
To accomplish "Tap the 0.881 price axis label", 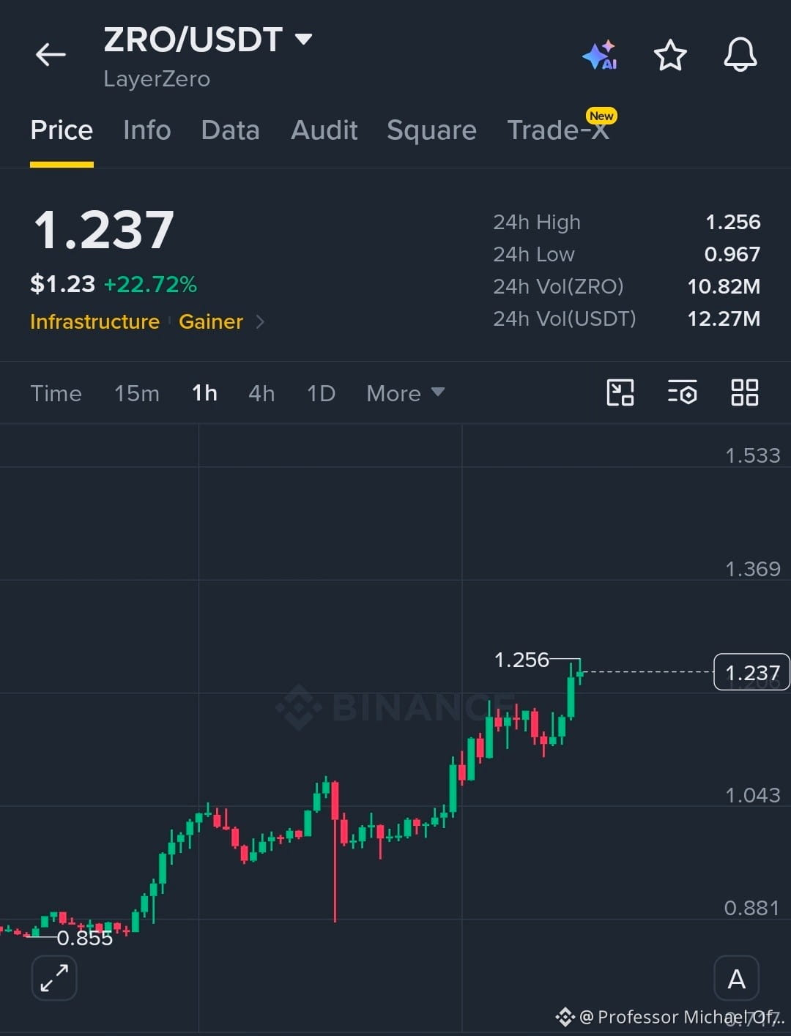I will click(x=751, y=908).
